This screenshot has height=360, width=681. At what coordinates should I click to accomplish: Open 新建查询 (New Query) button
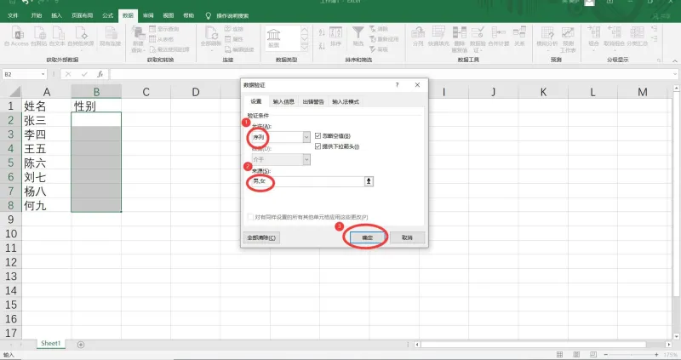coord(138,39)
